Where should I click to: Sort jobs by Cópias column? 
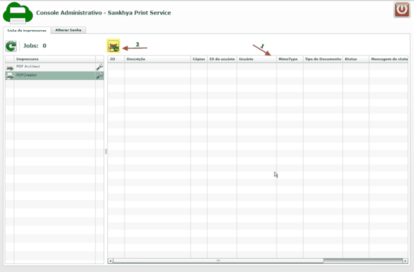[x=199, y=59]
